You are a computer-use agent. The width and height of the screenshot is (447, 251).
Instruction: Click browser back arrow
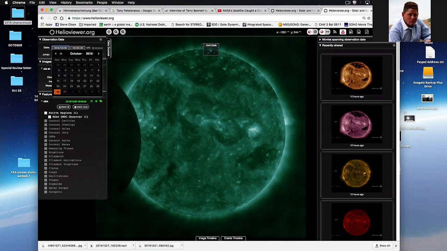tap(42, 18)
